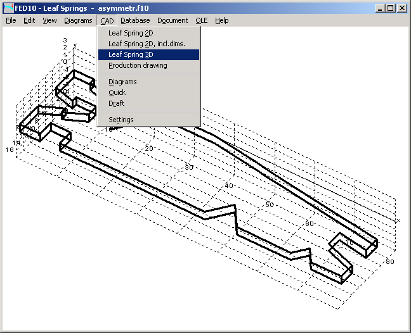Click Production drawing menu entry

(x=138, y=65)
